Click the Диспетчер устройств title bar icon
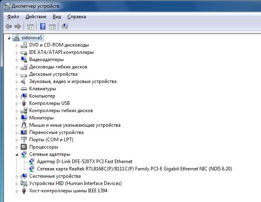Screen dimensions: 261x202 6,6
